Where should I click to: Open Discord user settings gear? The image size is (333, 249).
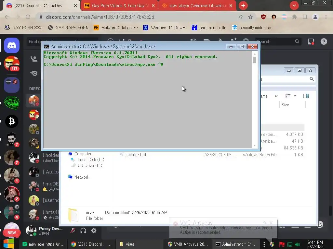(94, 231)
